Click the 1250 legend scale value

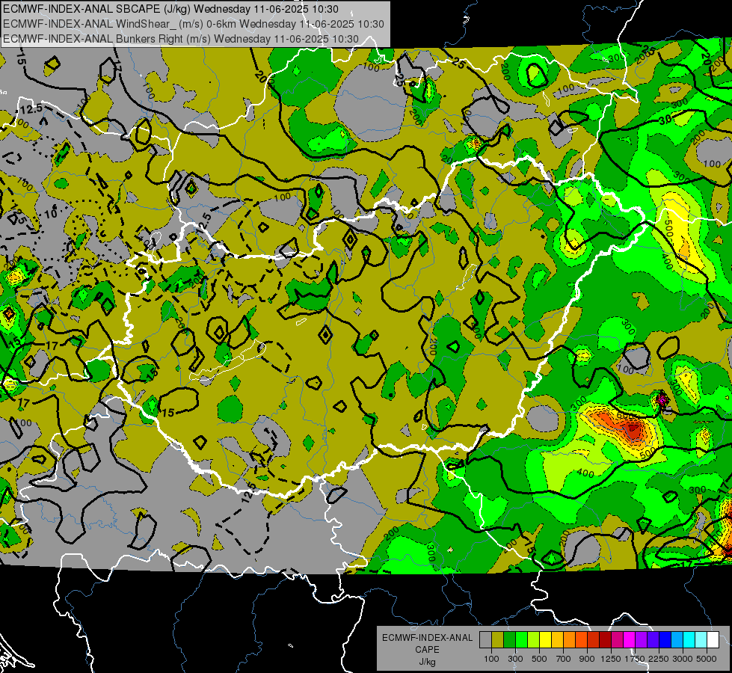[x=611, y=659]
